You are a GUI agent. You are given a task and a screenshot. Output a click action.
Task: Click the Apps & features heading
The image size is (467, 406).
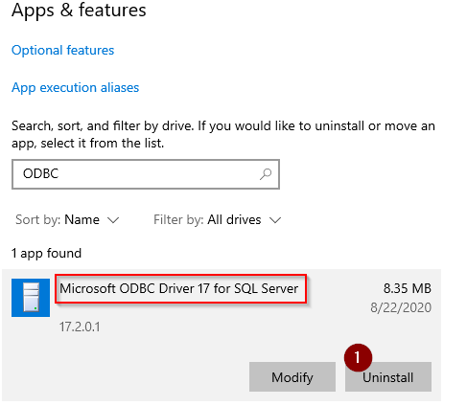tap(79, 11)
